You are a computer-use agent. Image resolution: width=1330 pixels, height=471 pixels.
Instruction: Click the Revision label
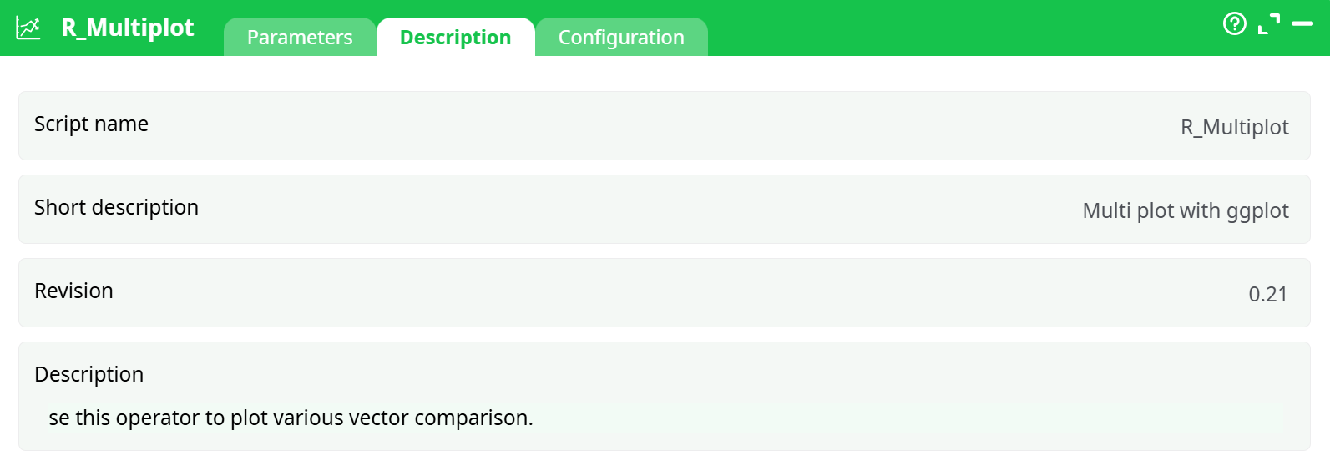[x=73, y=291]
